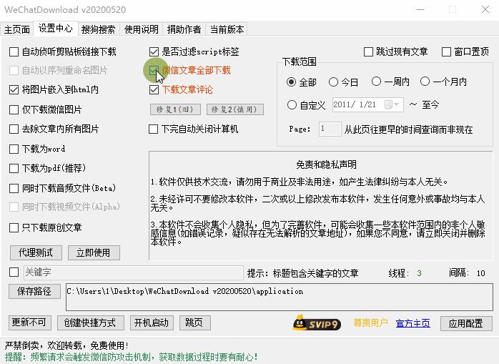Click the thread count value 3
This screenshot has height=364, width=499.
tap(420, 273)
